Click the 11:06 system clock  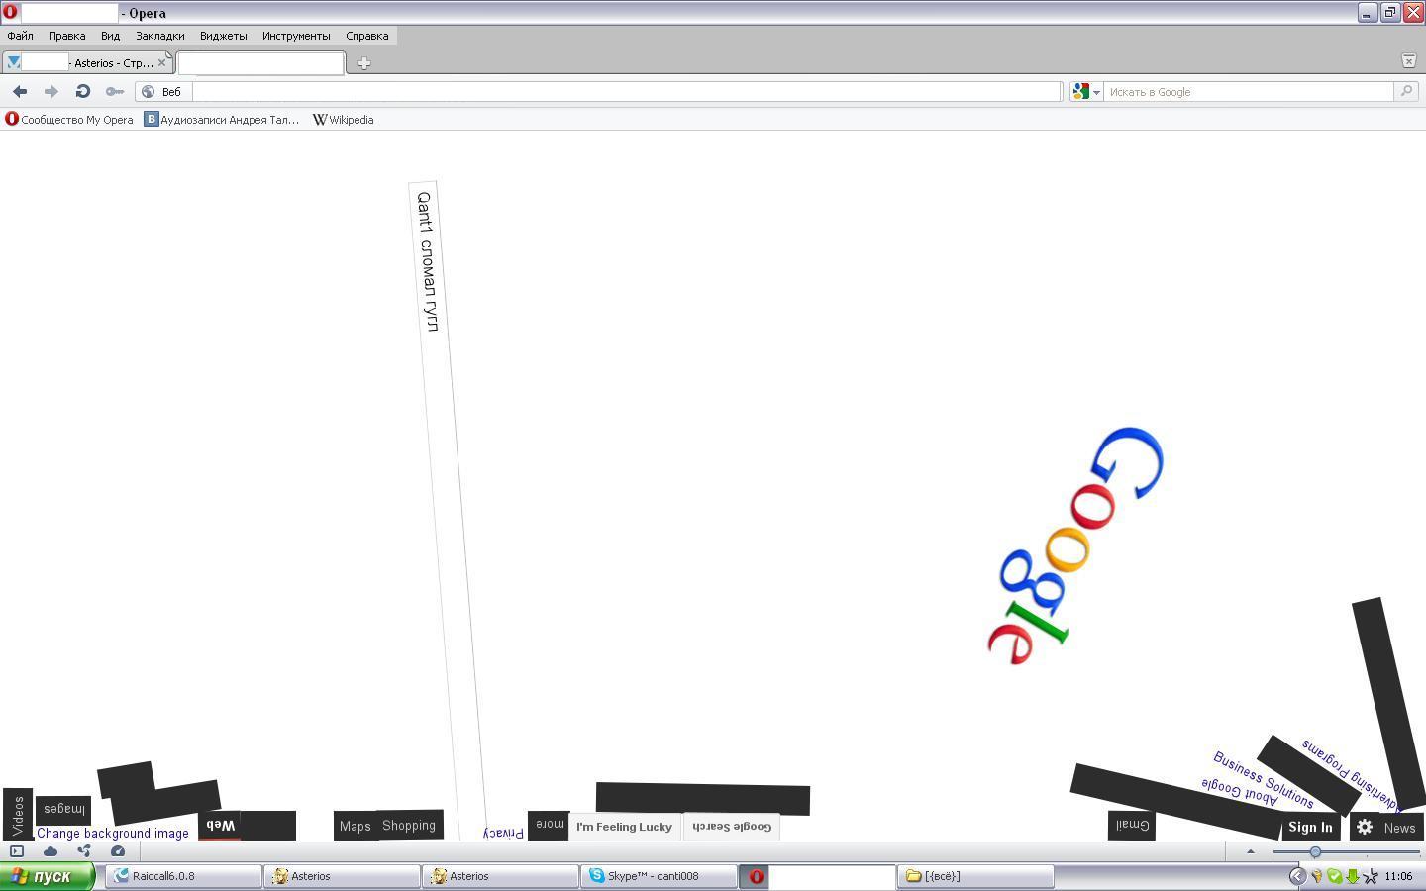click(1398, 876)
